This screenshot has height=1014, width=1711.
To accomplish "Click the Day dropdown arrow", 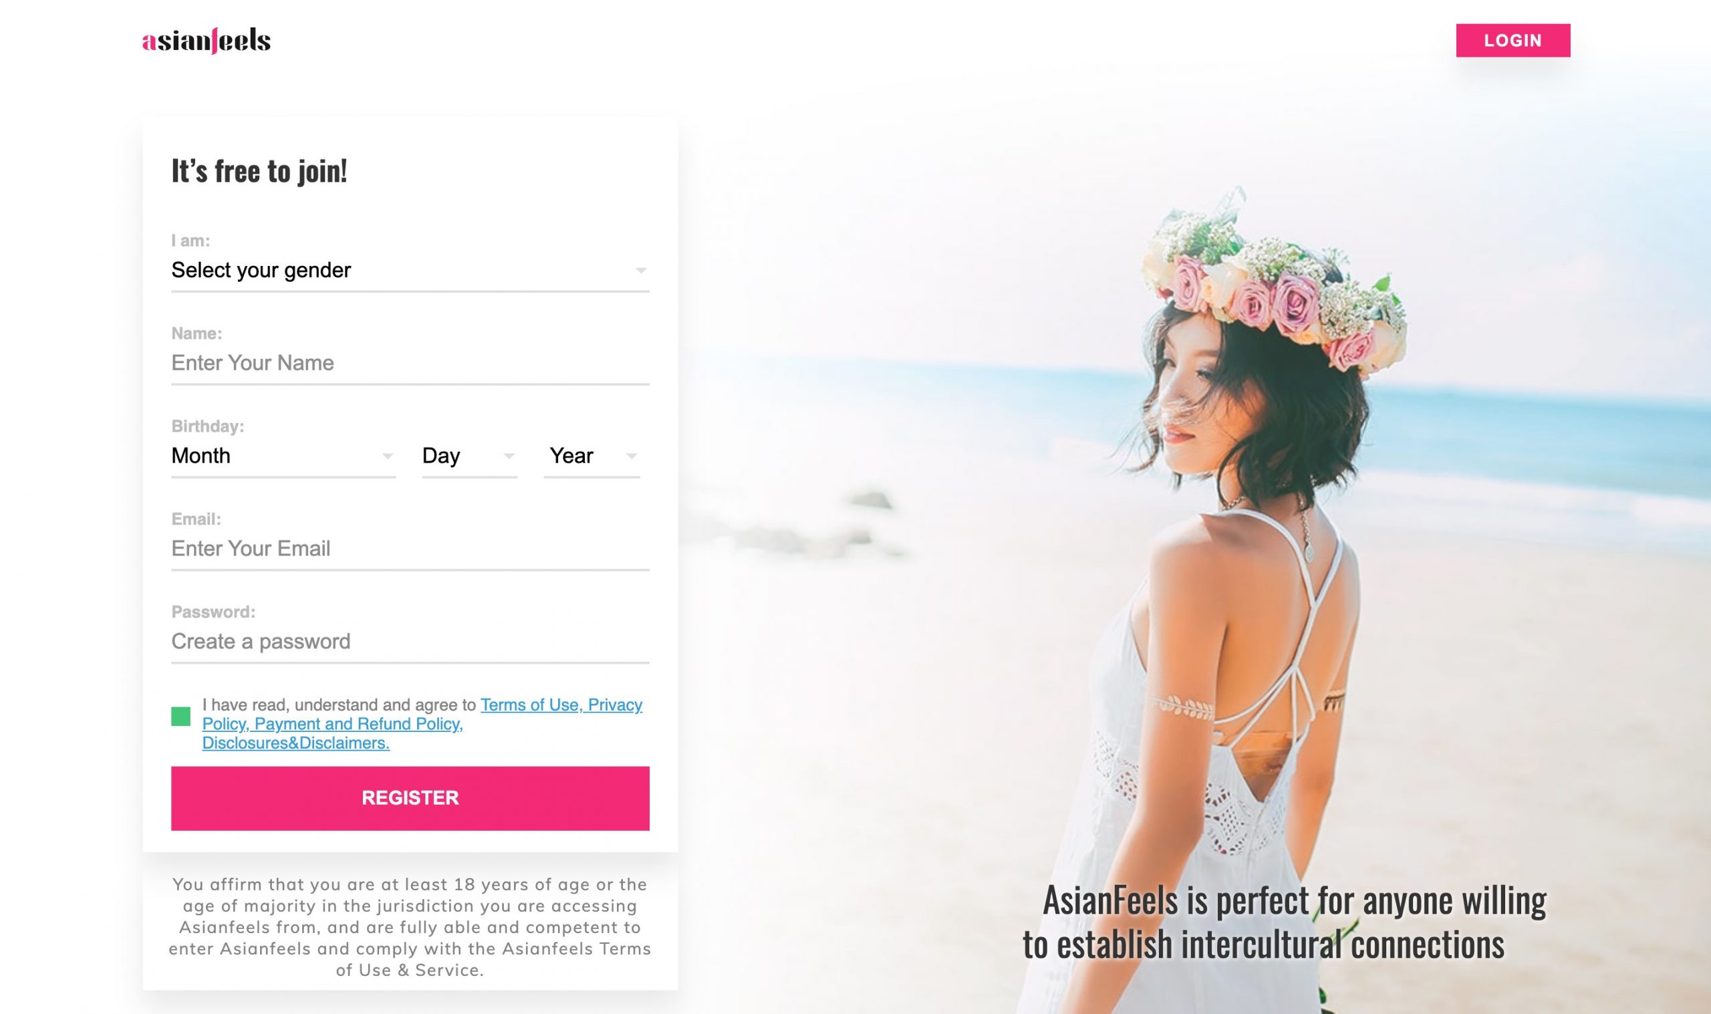I will [509, 456].
